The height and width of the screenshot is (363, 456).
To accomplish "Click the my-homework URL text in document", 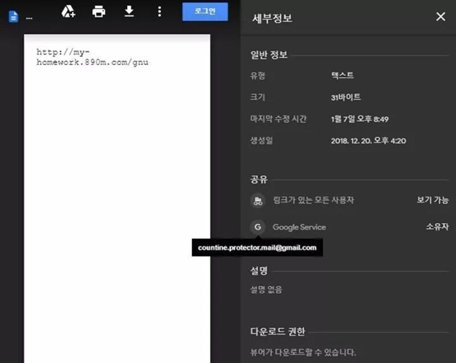I will tap(92, 57).
